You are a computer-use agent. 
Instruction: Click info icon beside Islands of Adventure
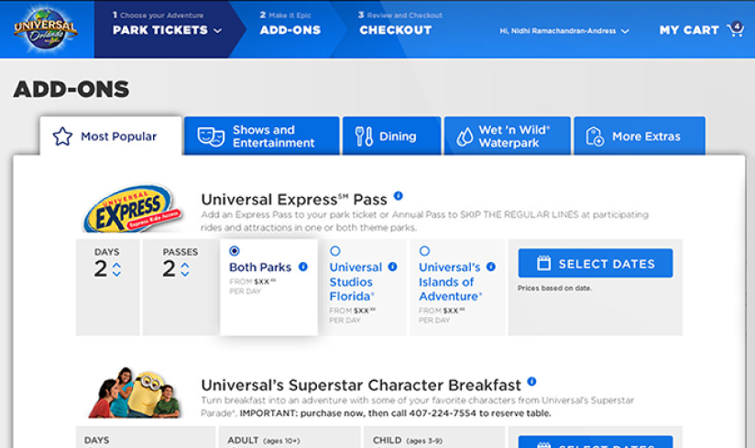[490, 267]
